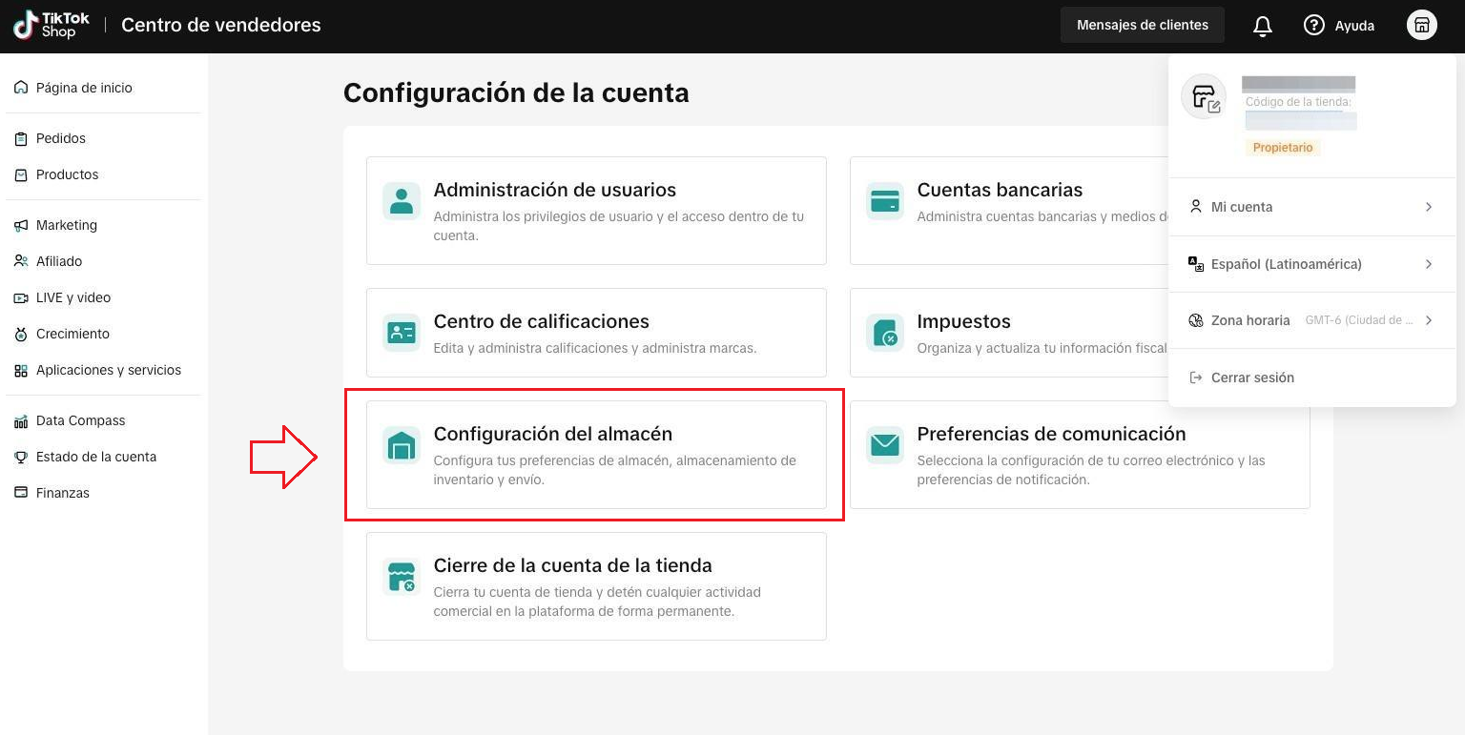Click the Centro de calificaciones ID card icon
This screenshot has height=735, width=1465.
(x=402, y=333)
